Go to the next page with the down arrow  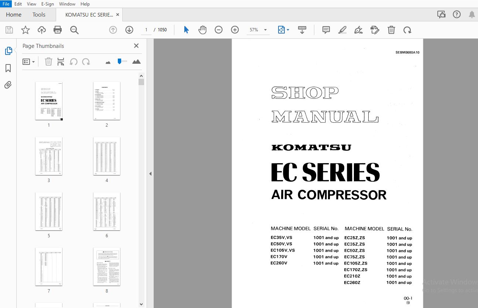pos(129,30)
